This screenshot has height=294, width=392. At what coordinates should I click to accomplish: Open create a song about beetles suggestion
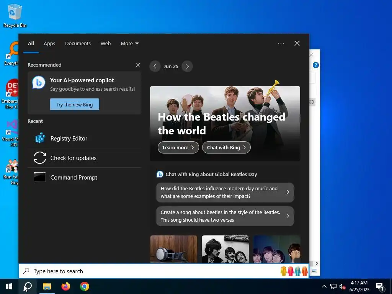[225, 216]
